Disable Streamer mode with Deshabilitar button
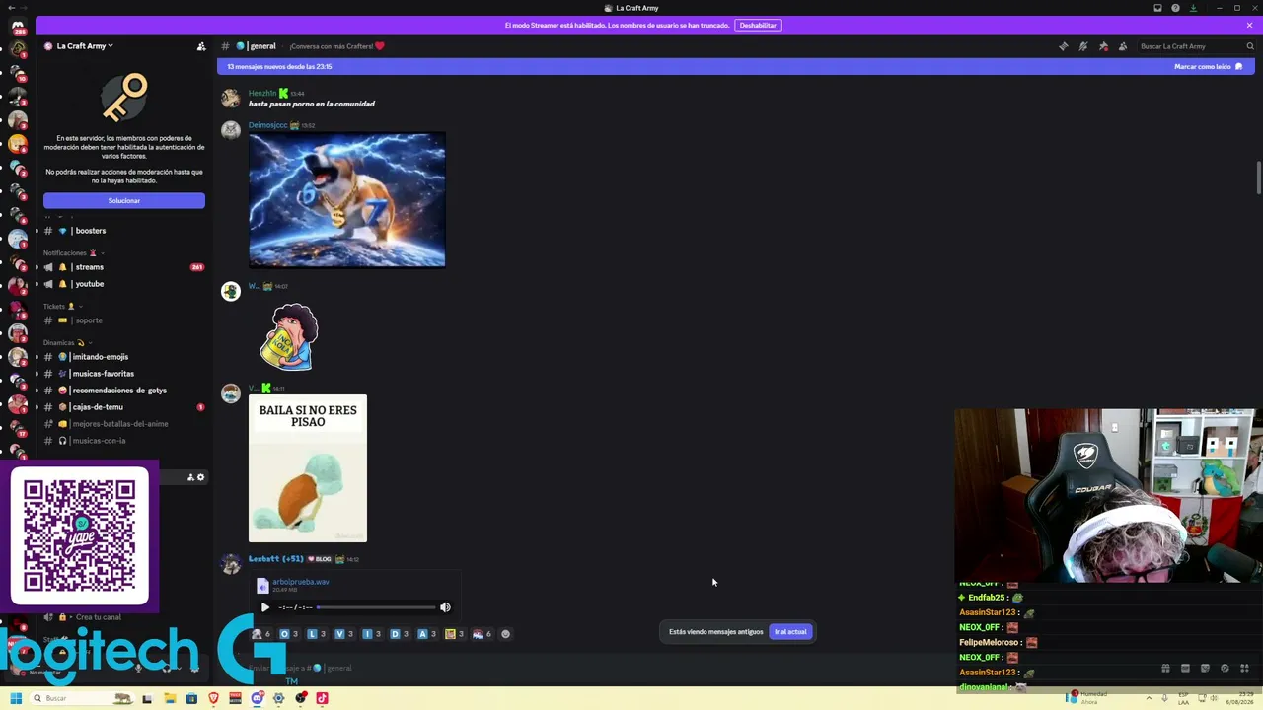The image size is (1263, 710). pos(758,25)
